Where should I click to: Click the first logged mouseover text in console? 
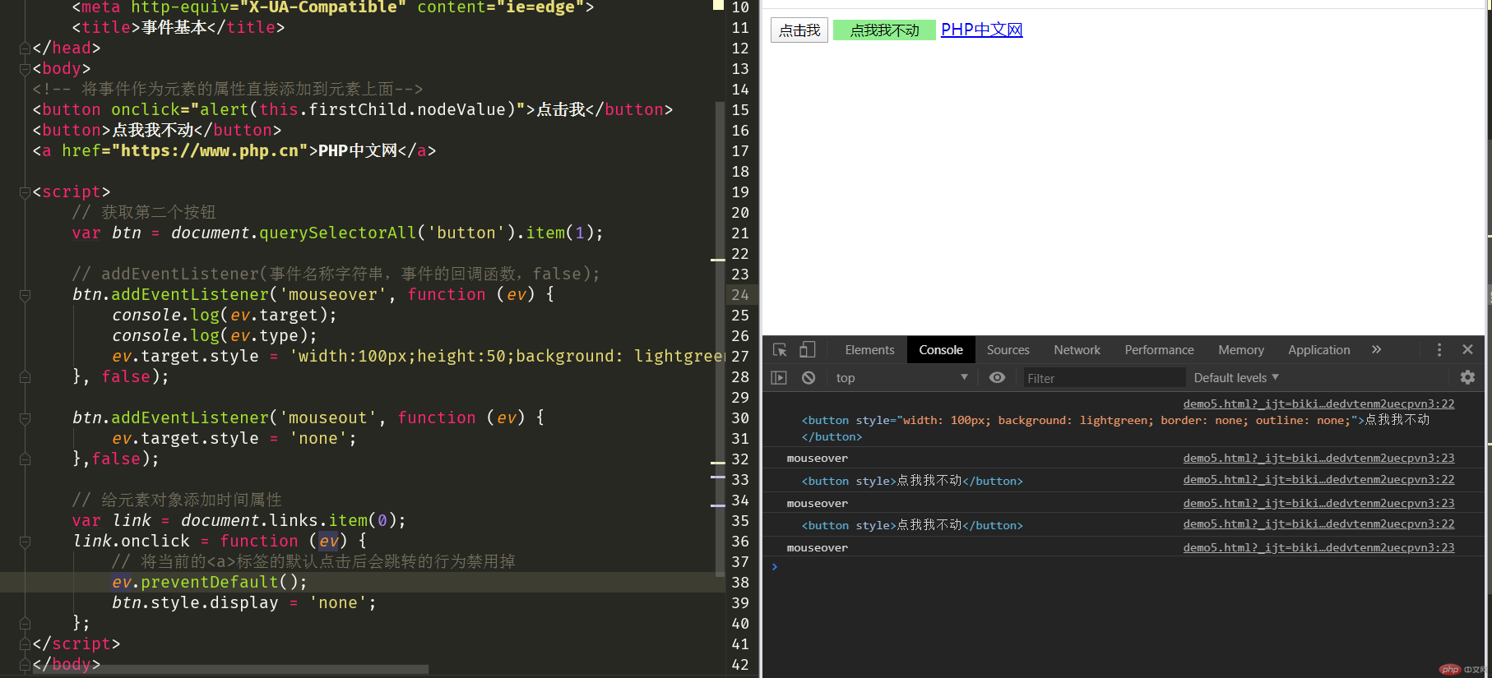coord(817,458)
